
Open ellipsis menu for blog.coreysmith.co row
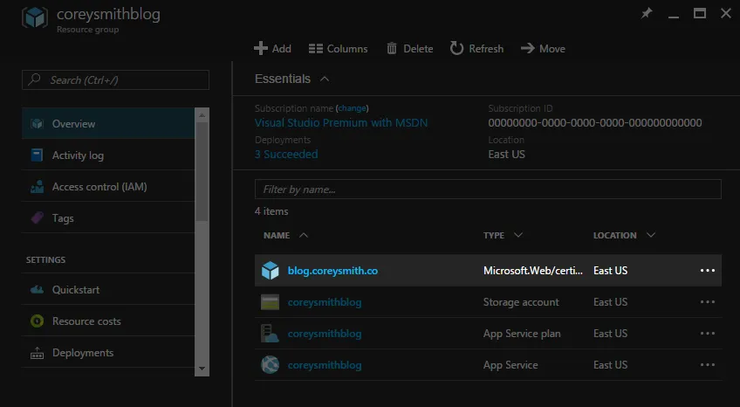click(708, 271)
